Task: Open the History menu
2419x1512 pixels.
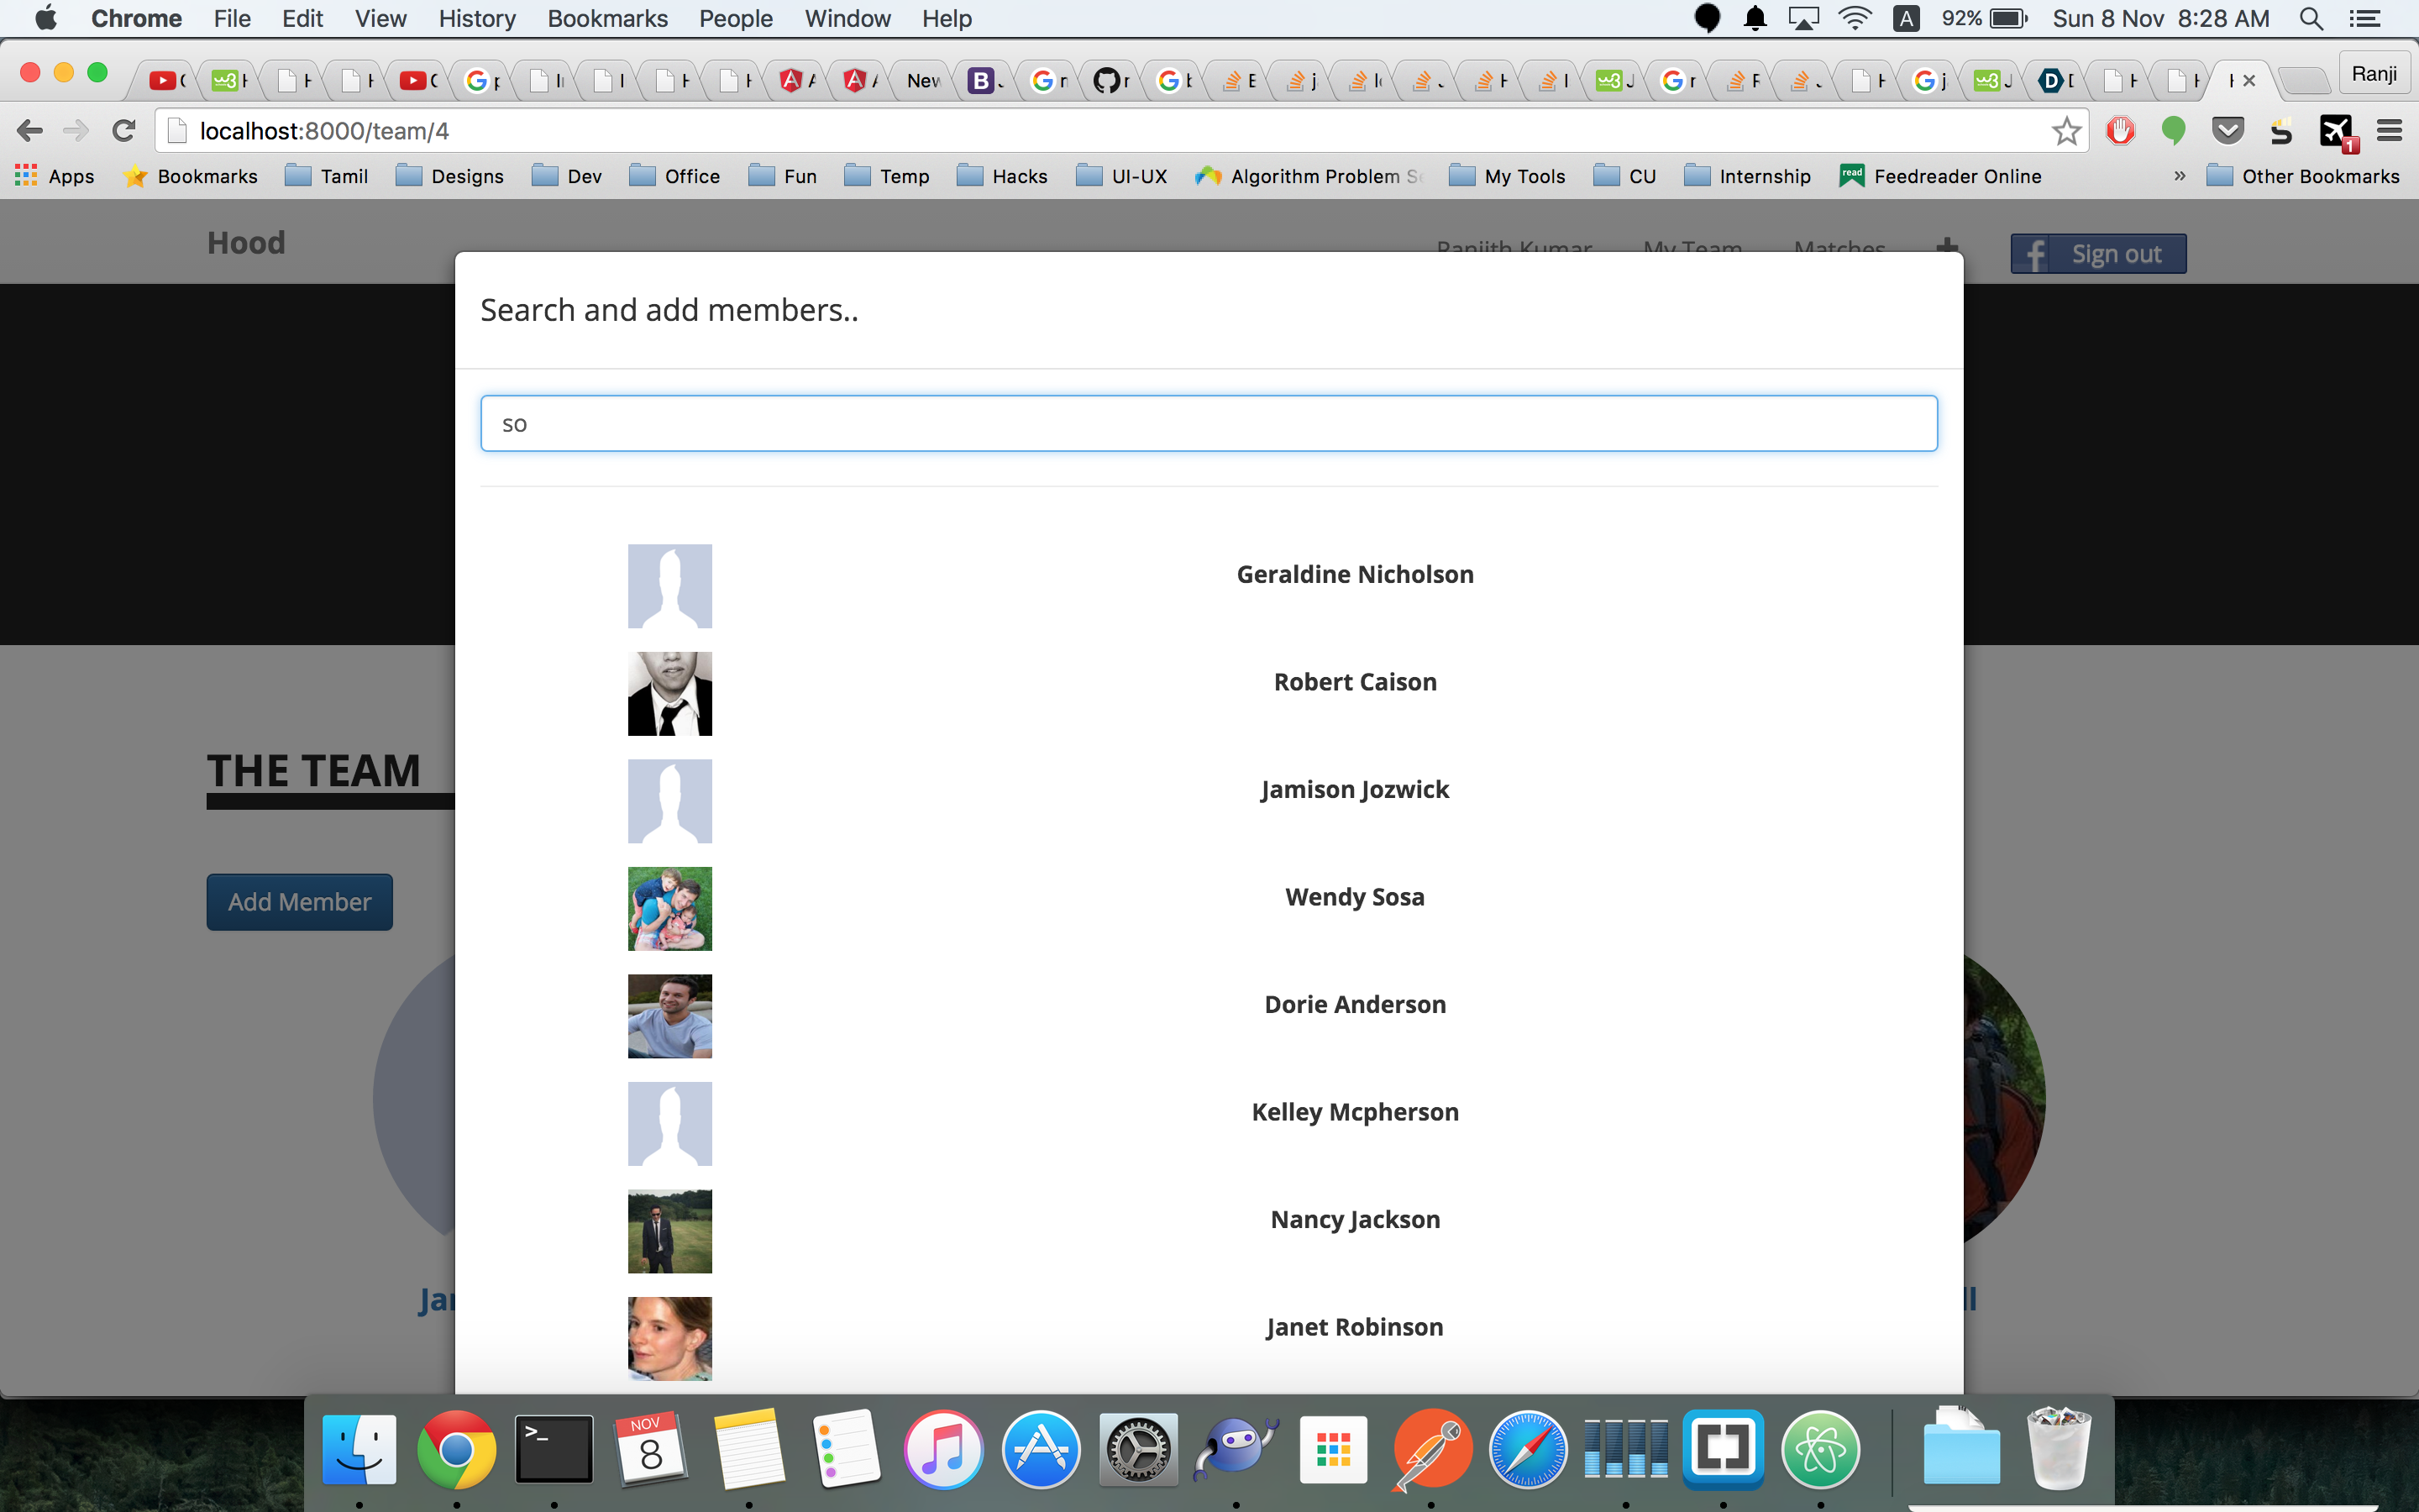Action: pyautogui.click(x=477, y=19)
